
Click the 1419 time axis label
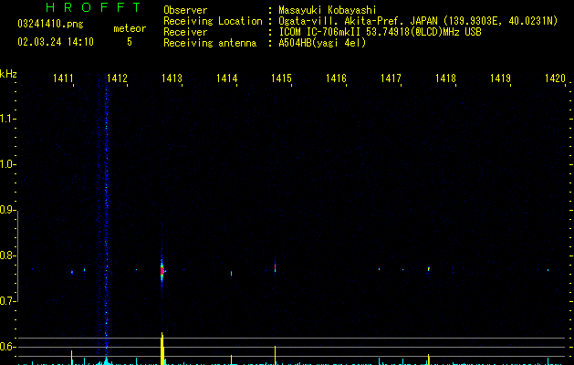pos(500,78)
